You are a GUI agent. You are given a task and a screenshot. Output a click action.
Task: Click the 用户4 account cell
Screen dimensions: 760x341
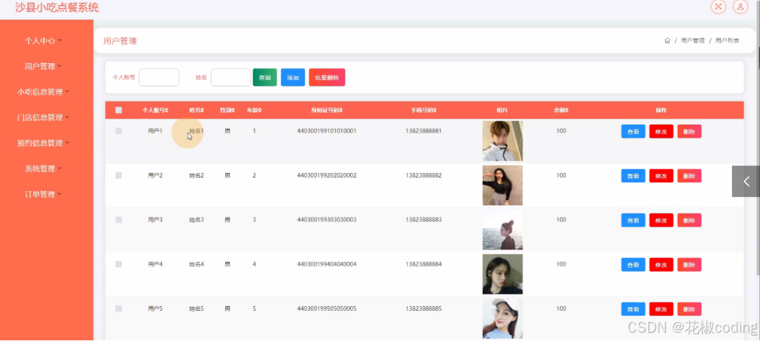click(155, 264)
